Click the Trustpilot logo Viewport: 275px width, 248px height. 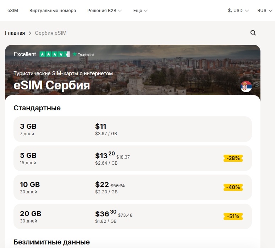(83, 54)
